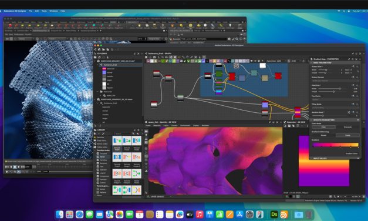
Task: Open the Help menu in the menu bar
Action: [x=63, y=11]
